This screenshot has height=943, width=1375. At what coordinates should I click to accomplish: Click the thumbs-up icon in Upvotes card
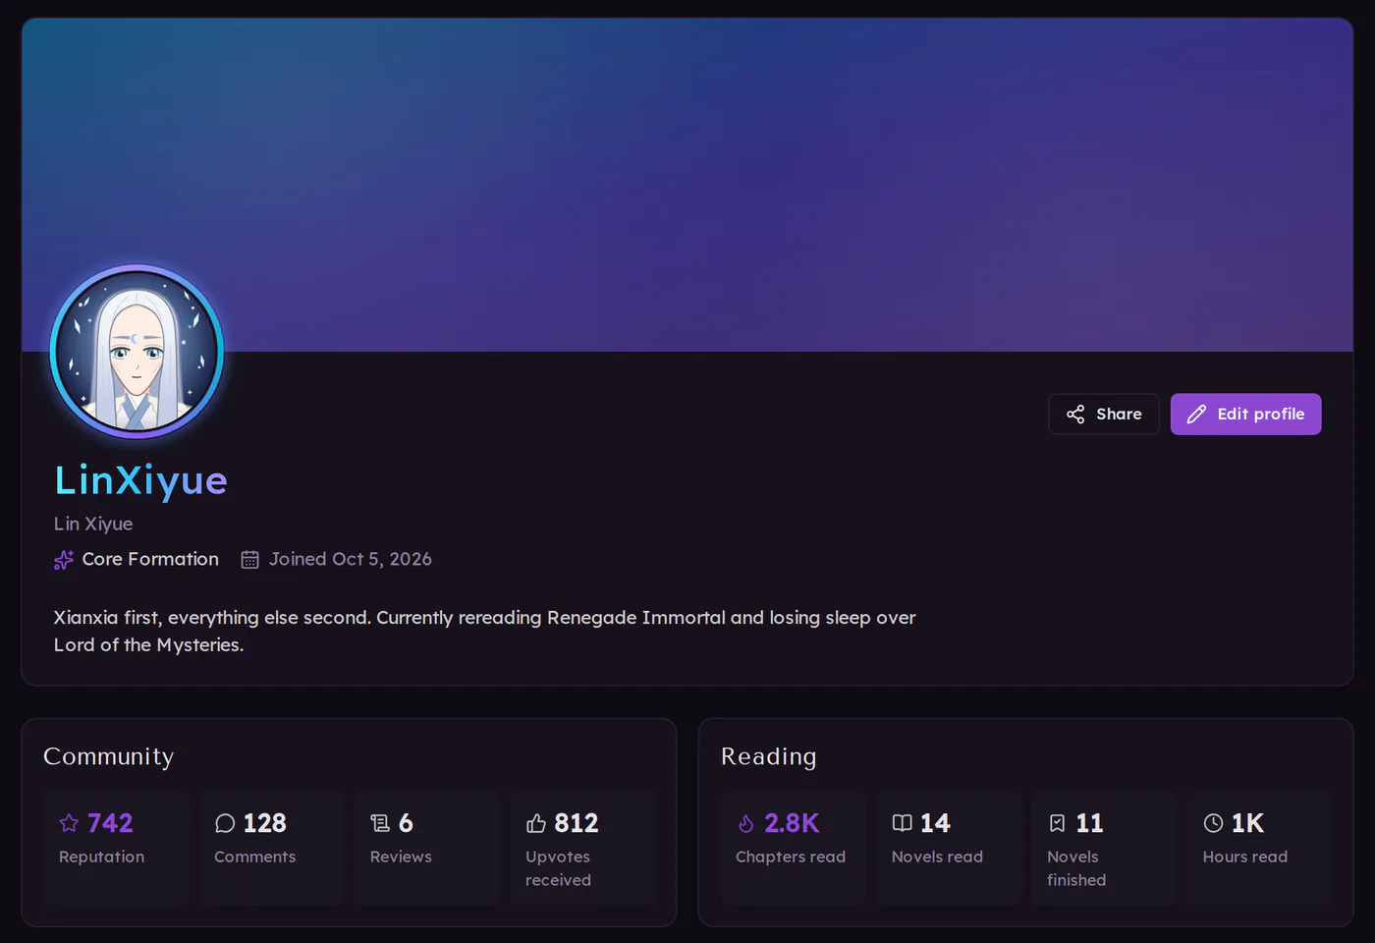(x=536, y=823)
